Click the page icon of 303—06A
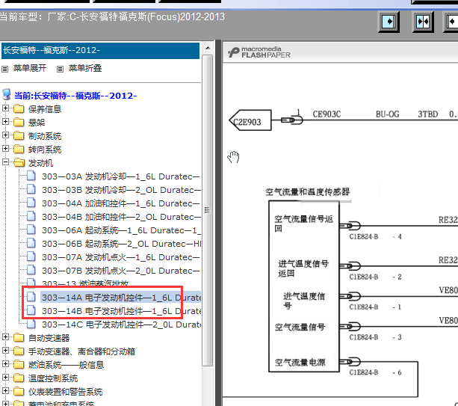The width and height of the screenshot is (458, 406). [31, 230]
